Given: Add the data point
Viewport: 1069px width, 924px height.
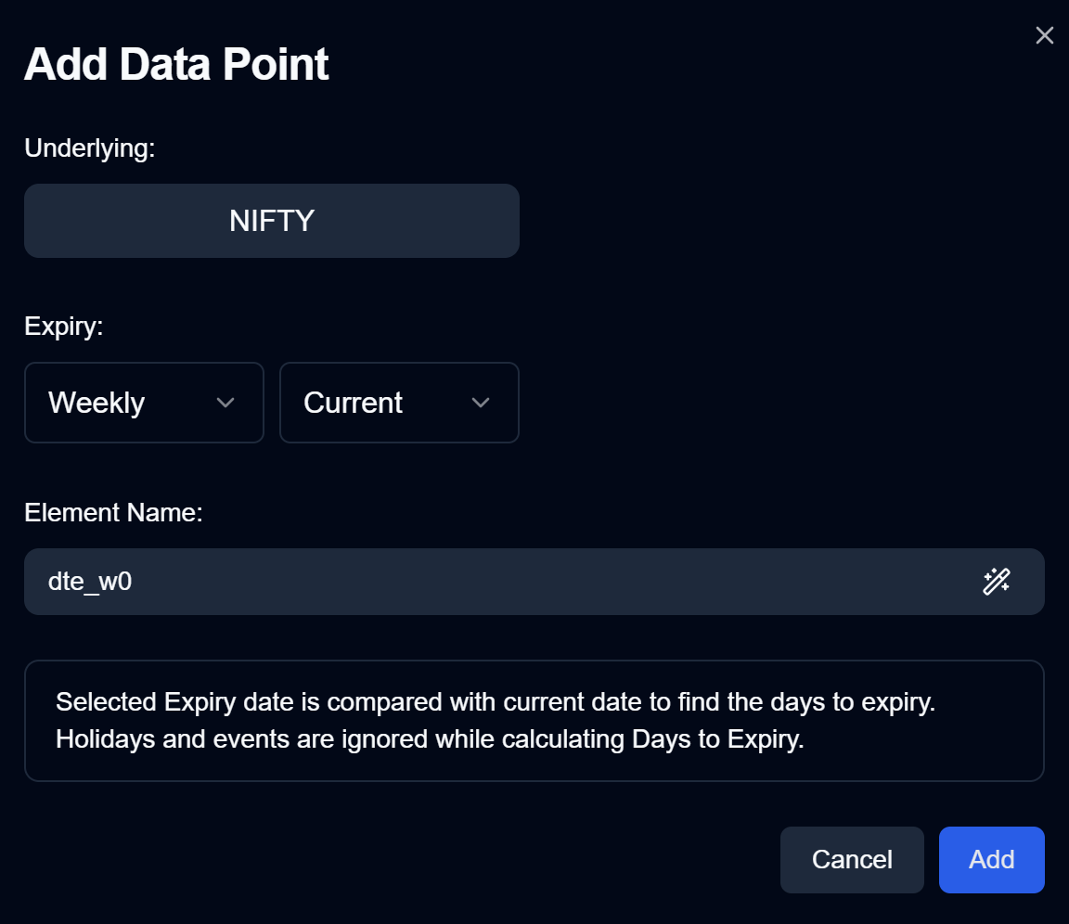Looking at the screenshot, I should [992, 860].
